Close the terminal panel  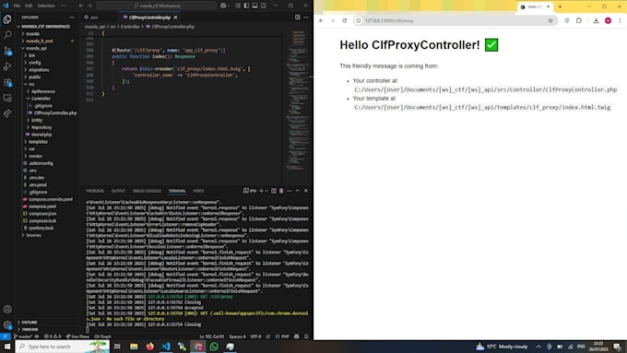tap(306, 191)
